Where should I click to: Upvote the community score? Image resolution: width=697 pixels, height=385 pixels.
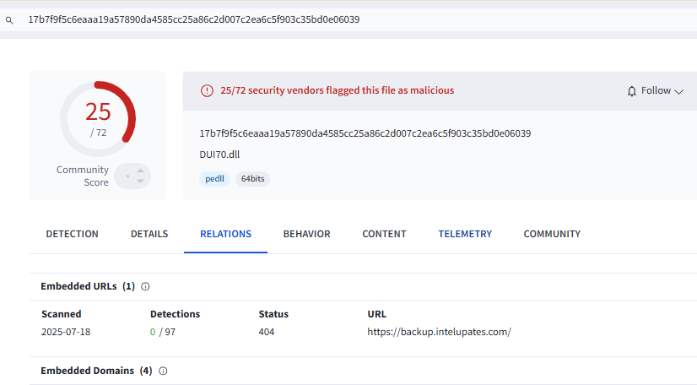pos(140,171)
